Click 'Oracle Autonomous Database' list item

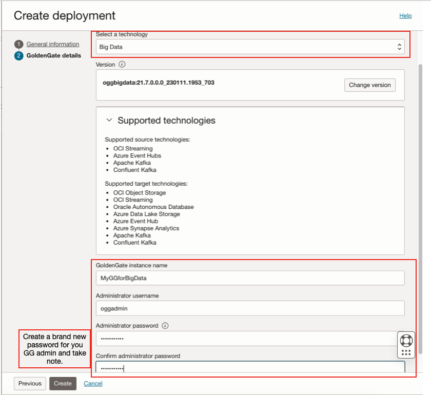tap(153, 207)
